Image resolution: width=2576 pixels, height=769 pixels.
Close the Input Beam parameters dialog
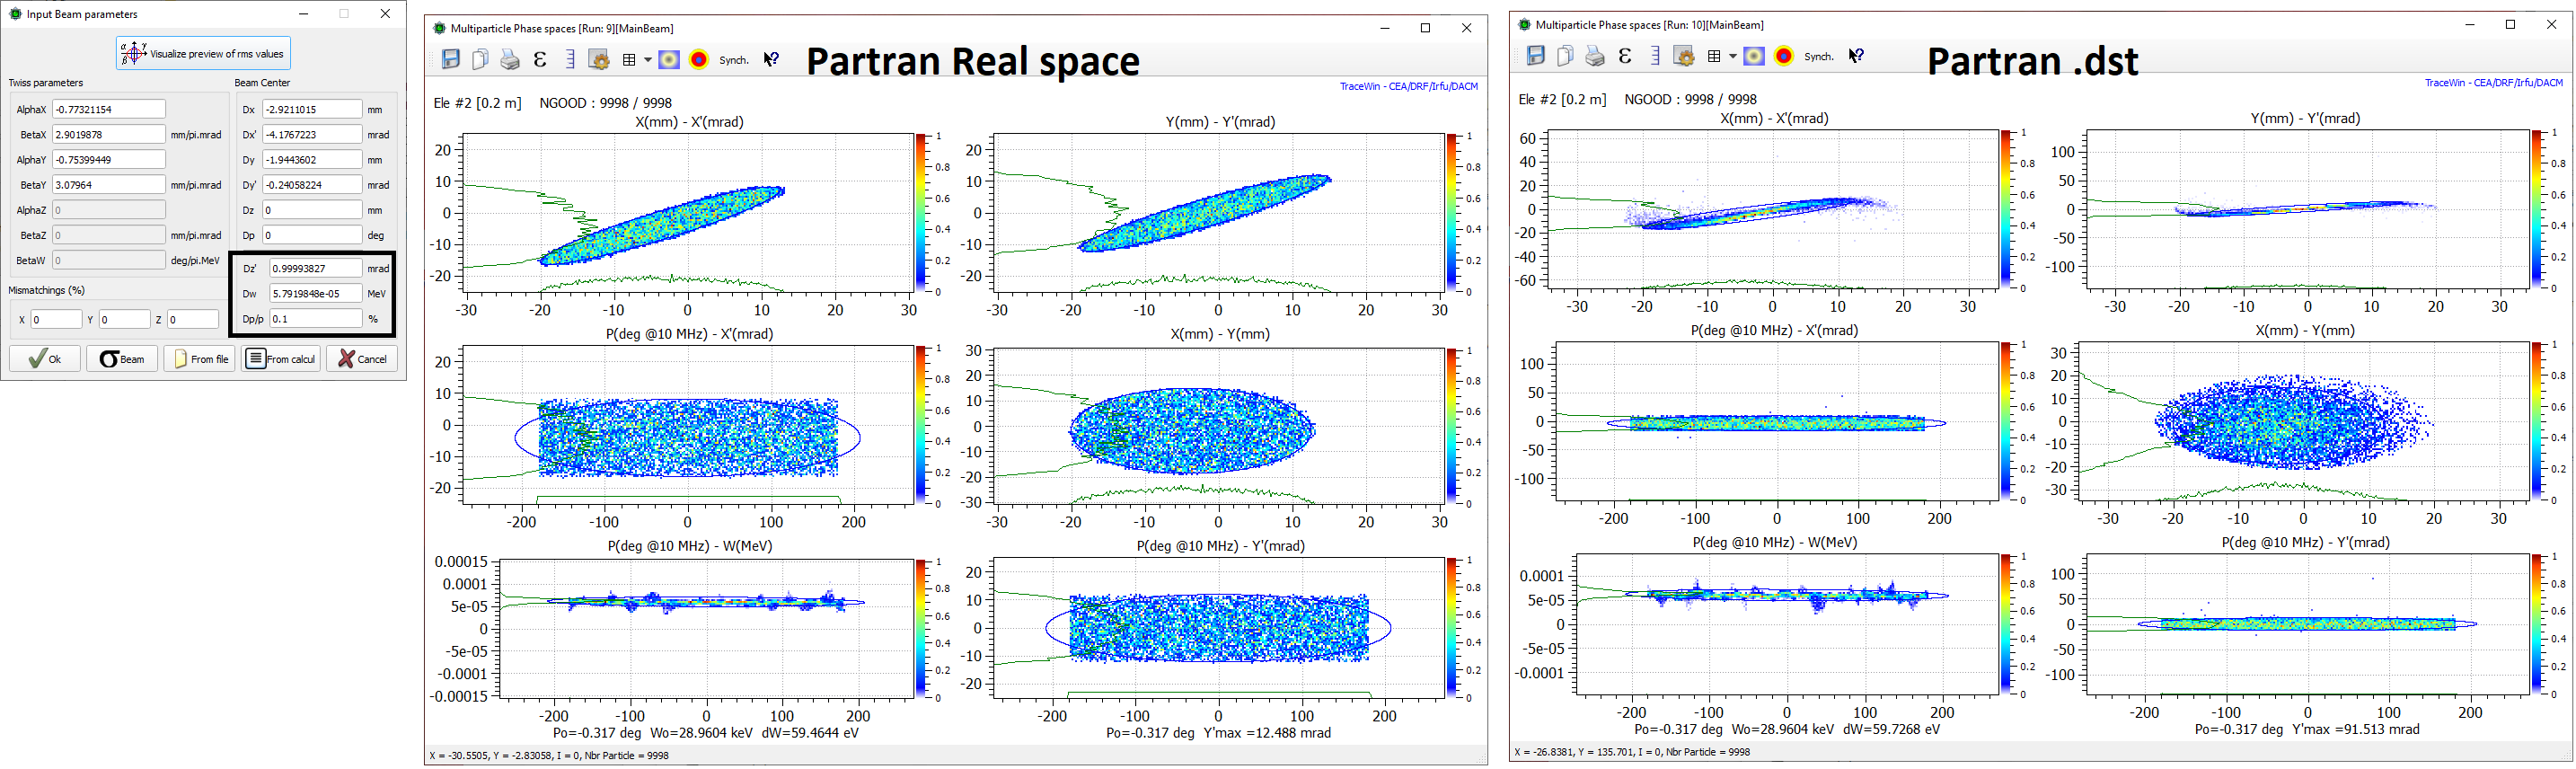[385, 14]
